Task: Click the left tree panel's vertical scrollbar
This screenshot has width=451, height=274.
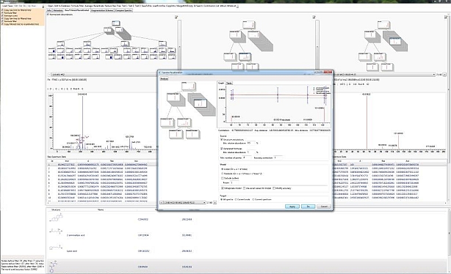Action: pyautogui.click(x=179, y=45)
